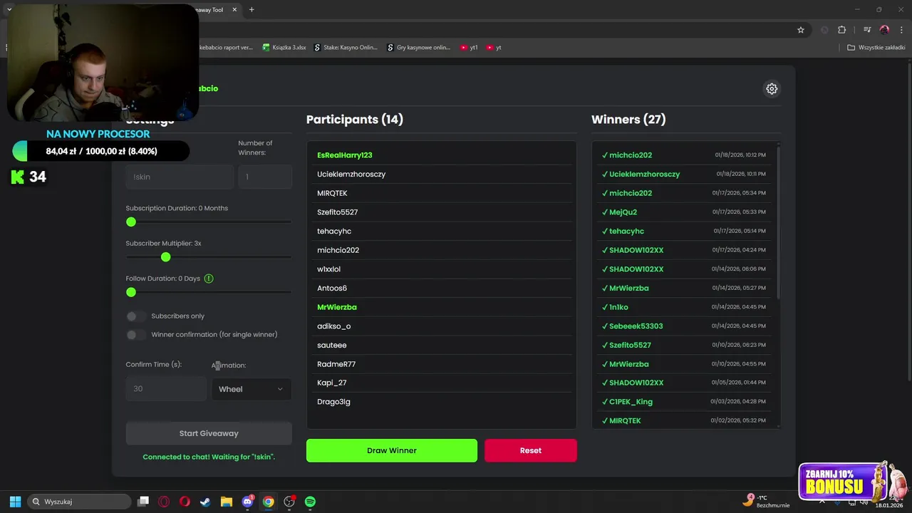912x513 pixels.
Task: Select participant EsRealHarry123
Action: point(441,155)
